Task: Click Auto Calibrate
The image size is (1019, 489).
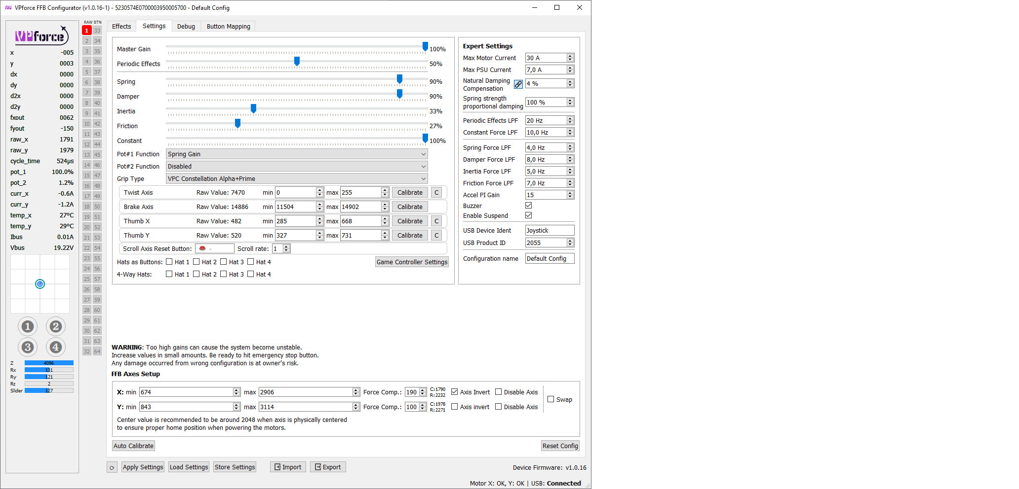Action: pyautogui.click(x=133, y=446)
